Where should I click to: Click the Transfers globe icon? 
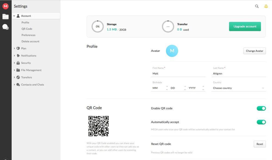point(18,77)
